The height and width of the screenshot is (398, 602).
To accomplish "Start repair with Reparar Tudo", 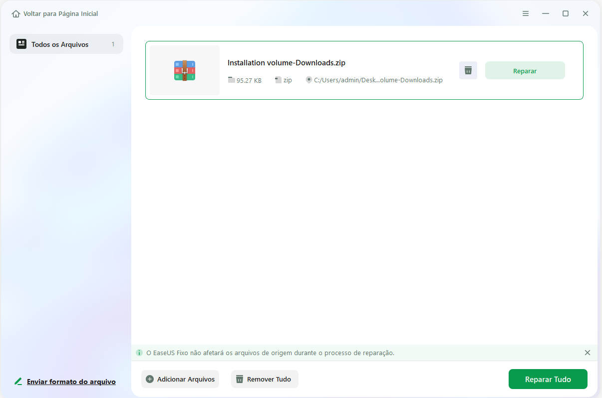I will click(548, 379).
